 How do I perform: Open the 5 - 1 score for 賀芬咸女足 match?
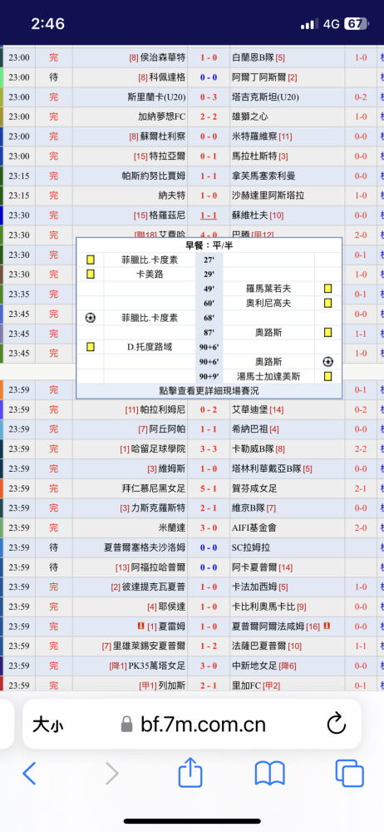(x=209, y=488)
